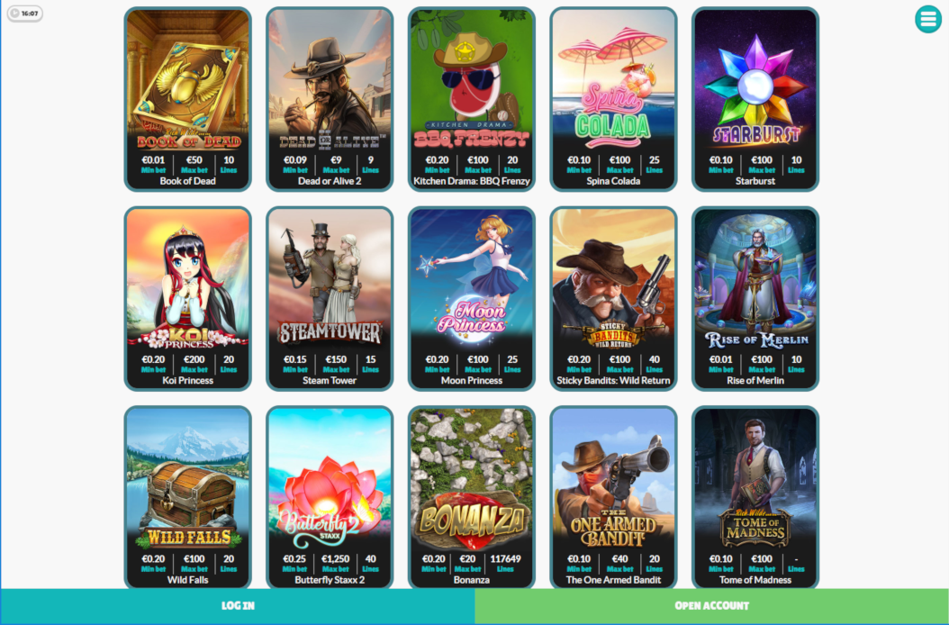This screenshot has height=625, width=949.
Task: Launch the Book of Dead game
Action: 187,99
